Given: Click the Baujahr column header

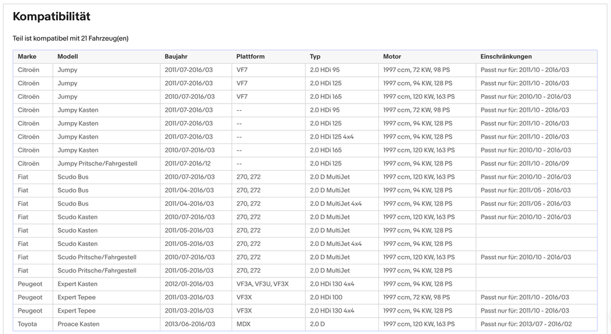Looking at the screenshot, I should point(176,57).
